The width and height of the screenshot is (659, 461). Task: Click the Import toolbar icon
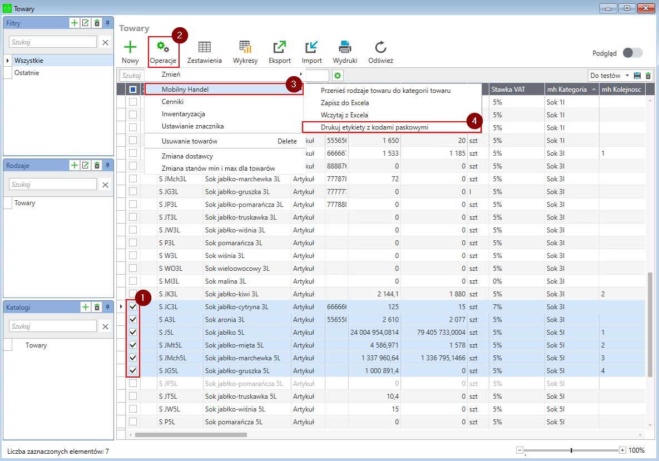(311, 48)
